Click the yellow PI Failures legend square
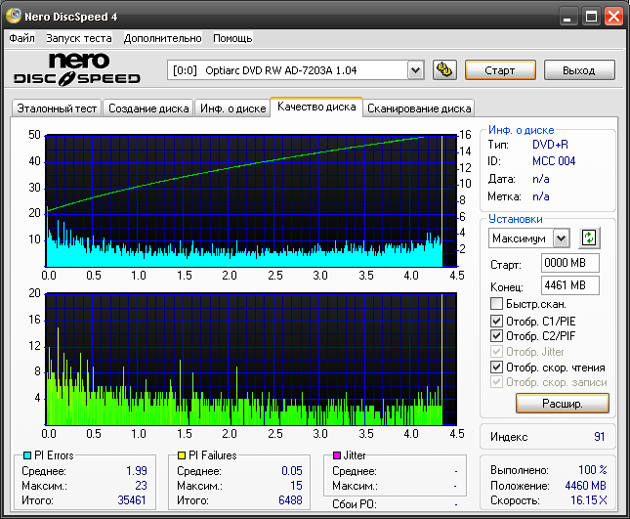The image size is (630, 519). [181, 455]
